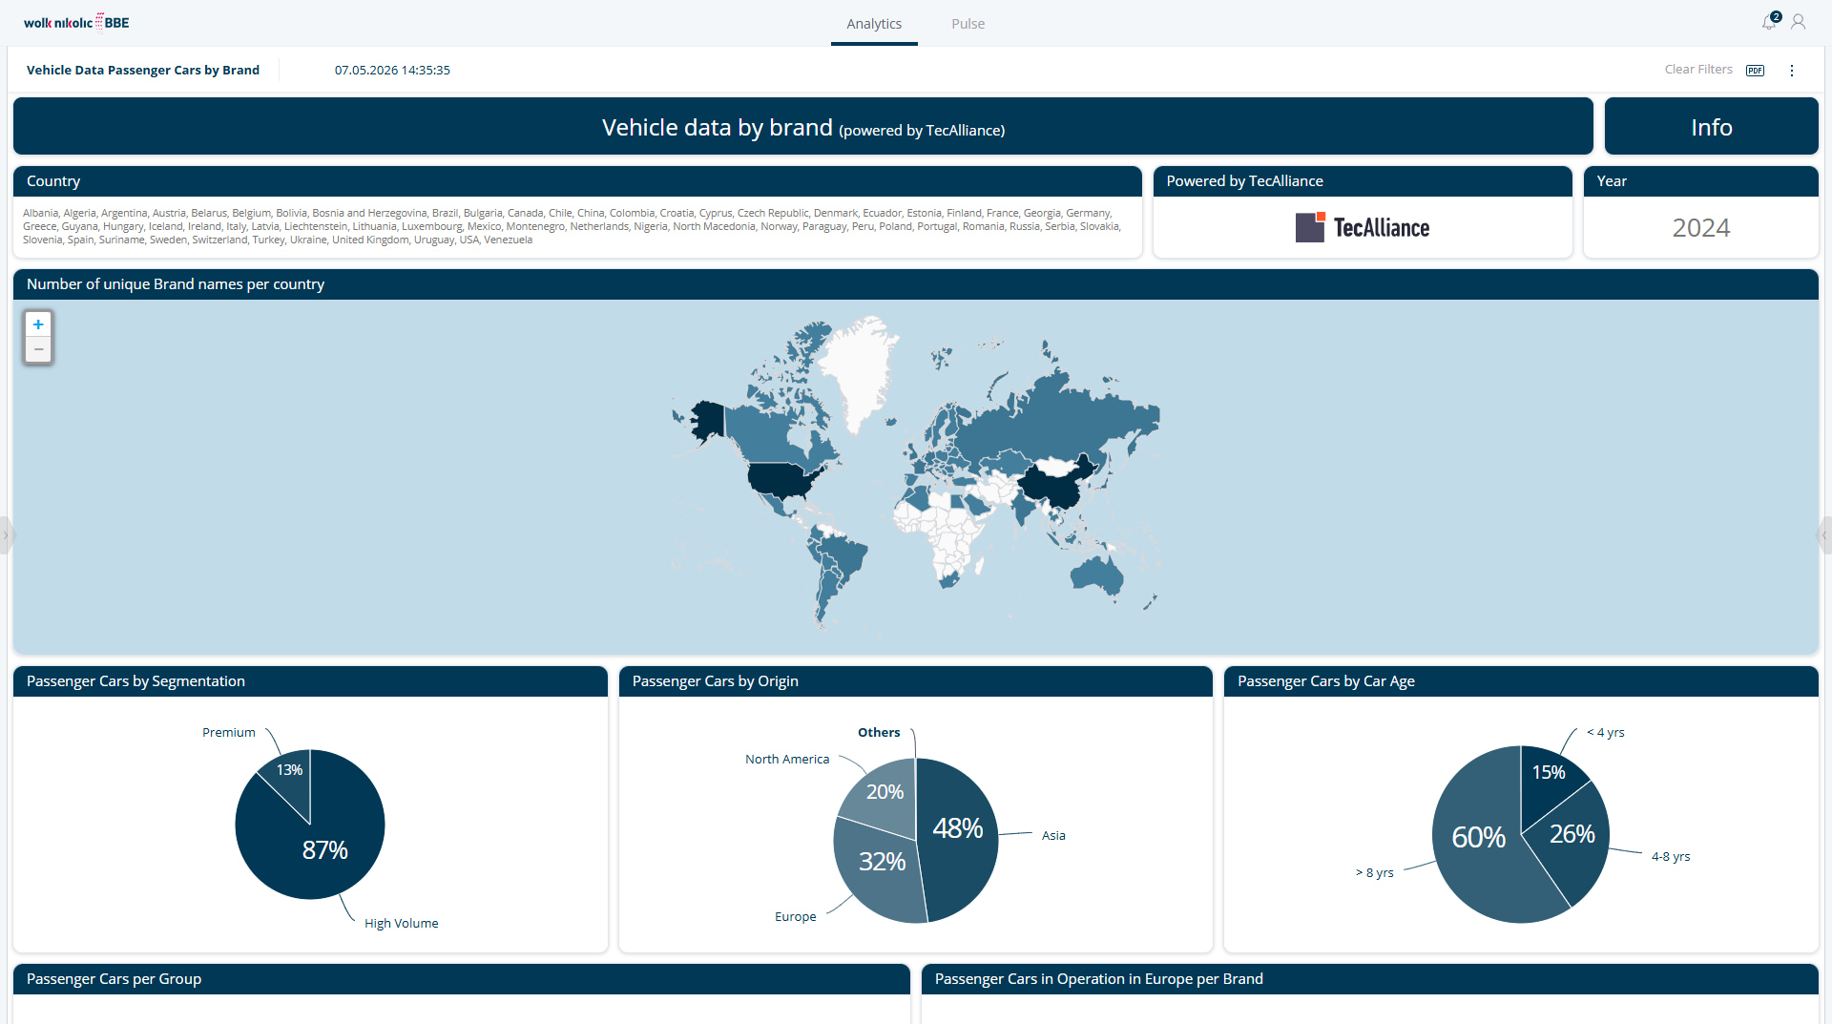Click the '> 8 yrs' label

(1375, 873)
